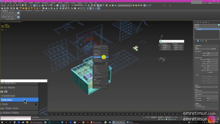220x124 pixels.
Task: Open the Material Editor icon
Action: pyautogui.click(x=107, y=6)
